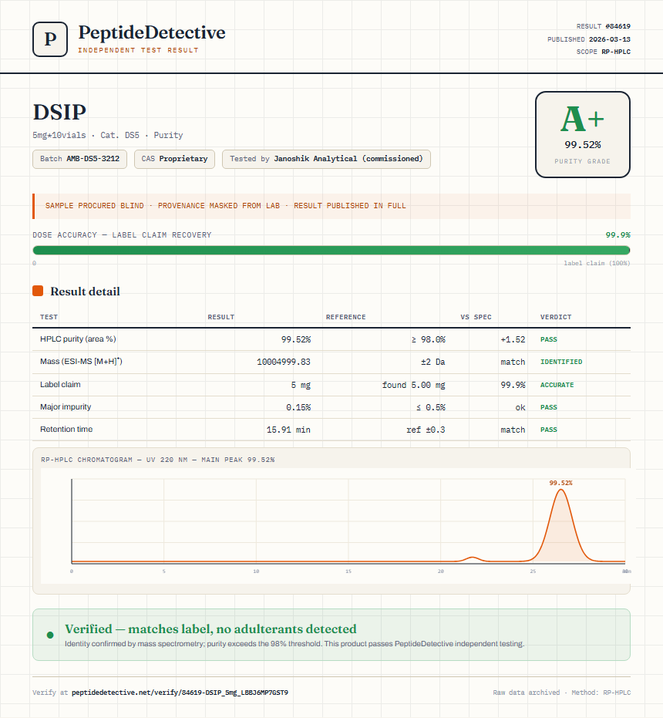Click the 99.52% peak label on the chart
Viewport: 663px width, 718px height.
coord(561,483)
